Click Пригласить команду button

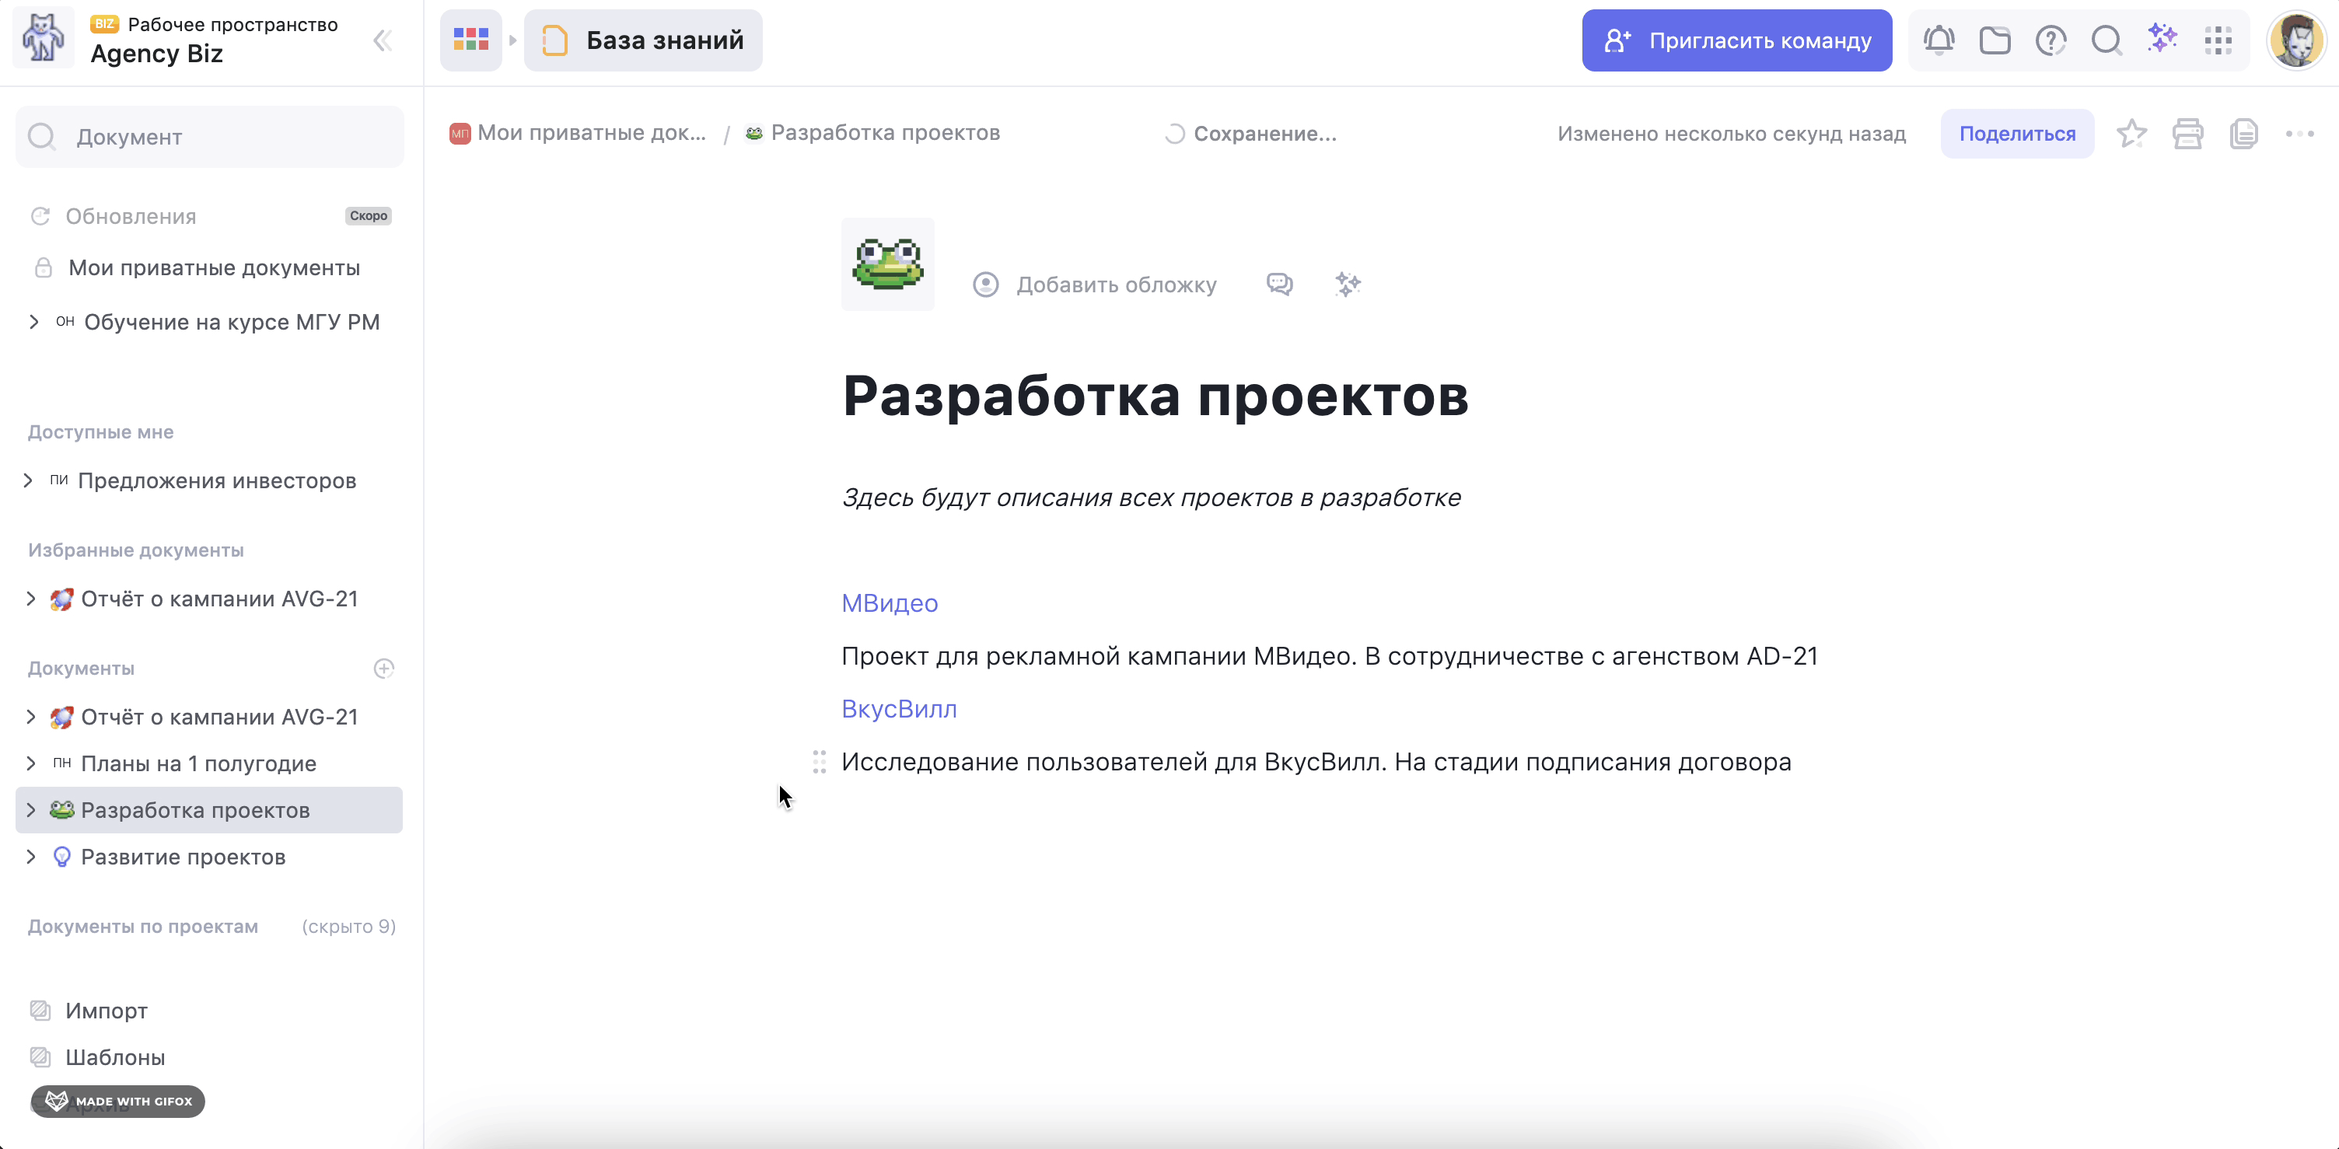1736,41
